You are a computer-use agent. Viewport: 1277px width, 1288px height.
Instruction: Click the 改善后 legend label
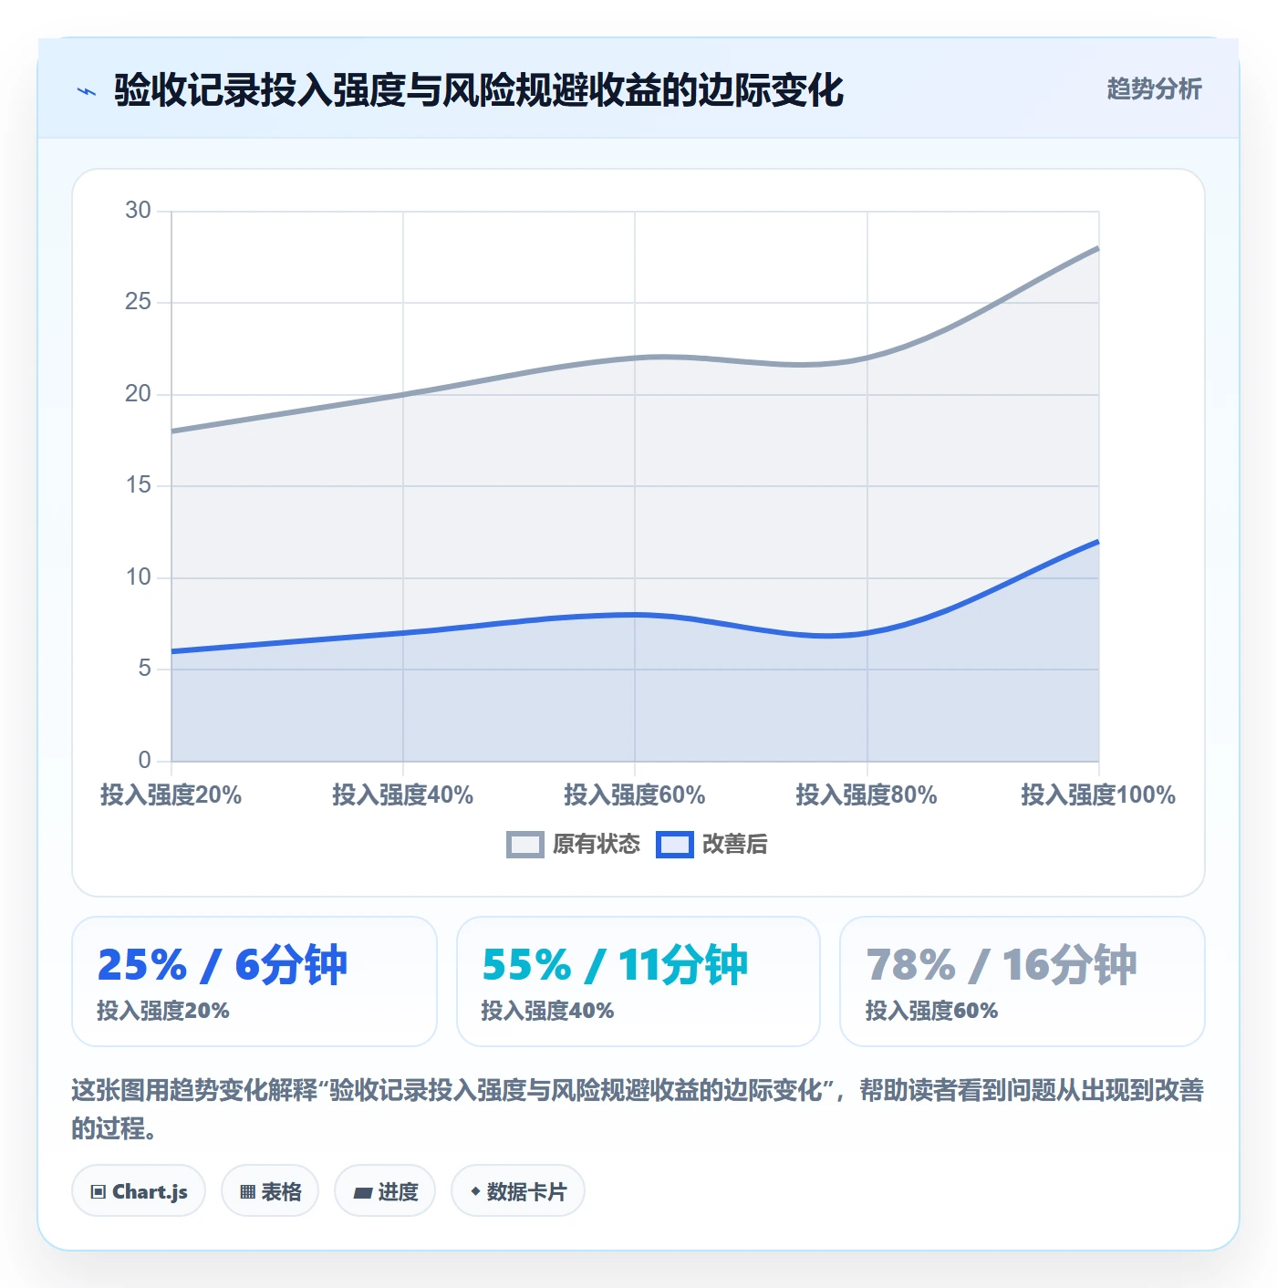(x=734, y=845)
